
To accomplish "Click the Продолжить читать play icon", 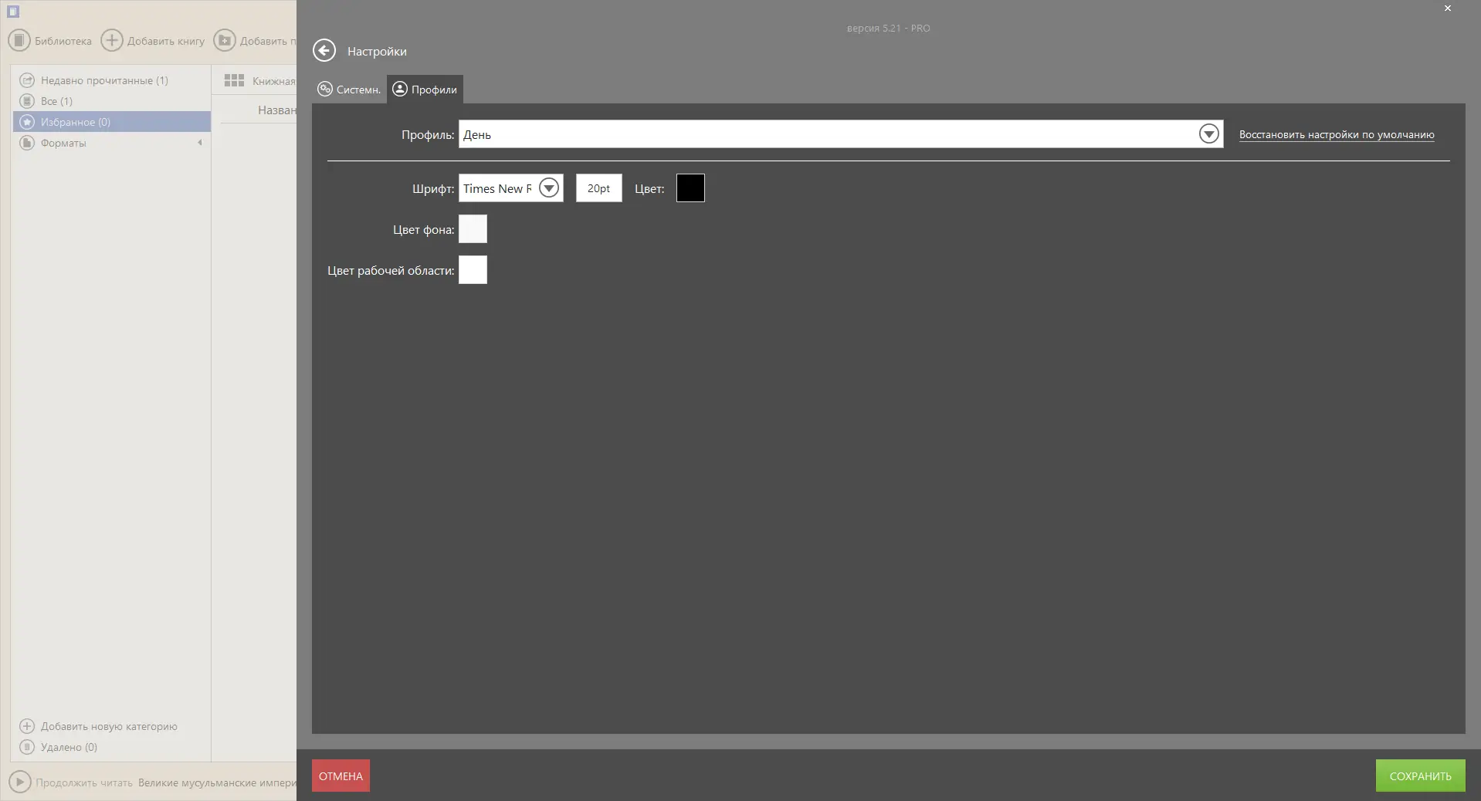I will click(x=20, y=782).
